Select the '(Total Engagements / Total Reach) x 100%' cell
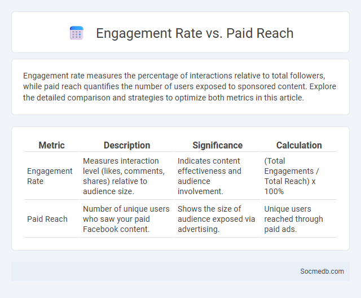This screenshot has width=361, height=298. pyautogui.click(x=299, y=176)
